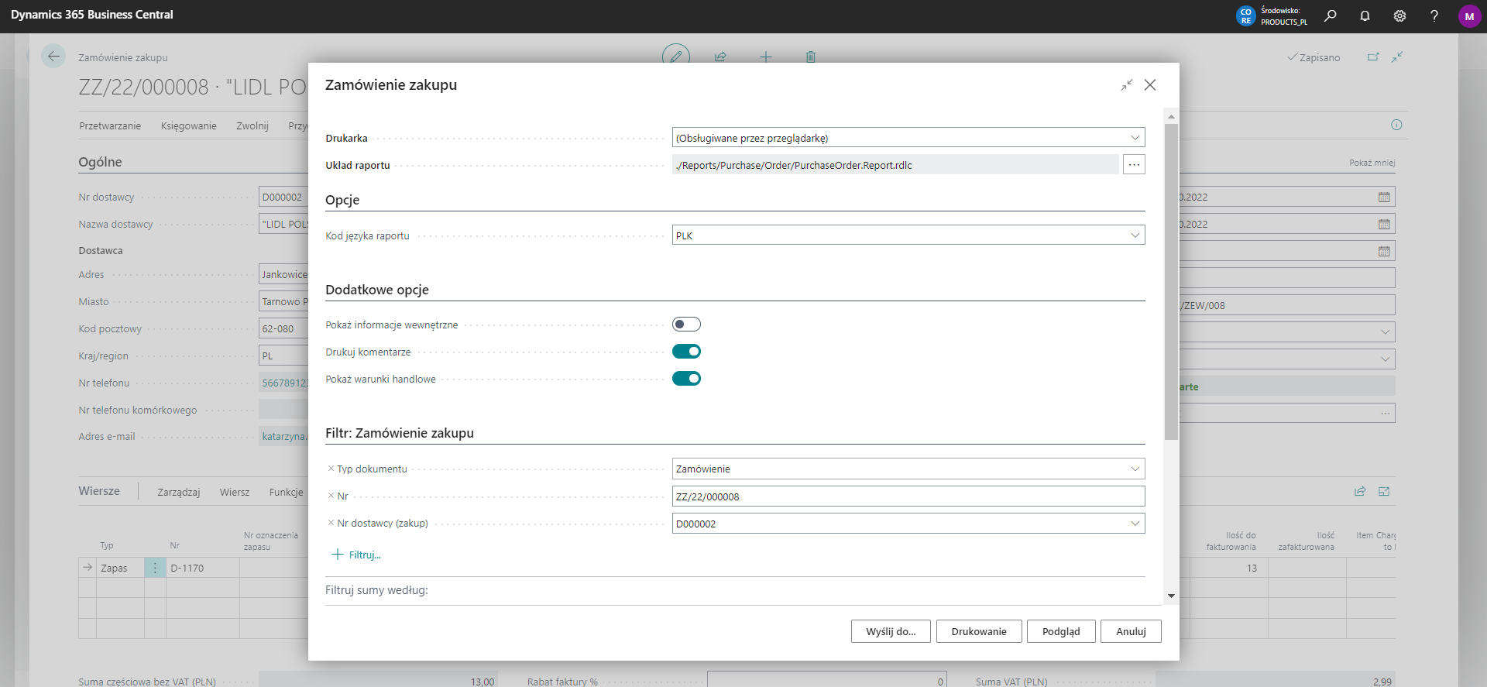Open the Typ dokumentu dropdown

1135,469
